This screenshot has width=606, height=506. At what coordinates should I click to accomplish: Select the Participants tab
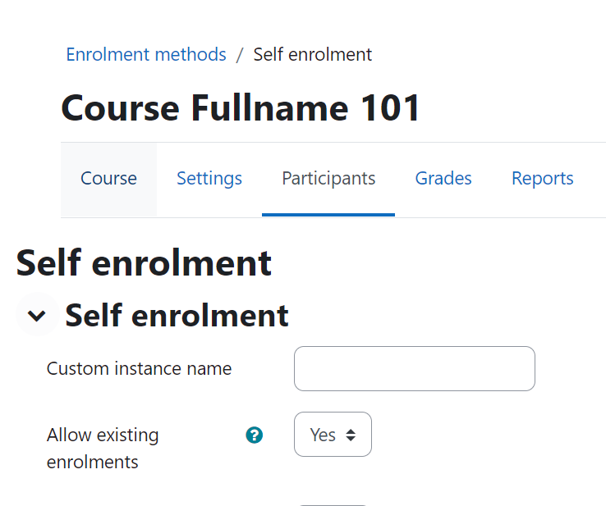(x=328, y=178)
